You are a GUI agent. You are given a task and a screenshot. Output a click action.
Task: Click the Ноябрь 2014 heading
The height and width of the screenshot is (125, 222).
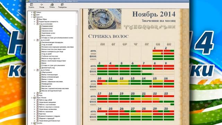(x=154, y=14)
